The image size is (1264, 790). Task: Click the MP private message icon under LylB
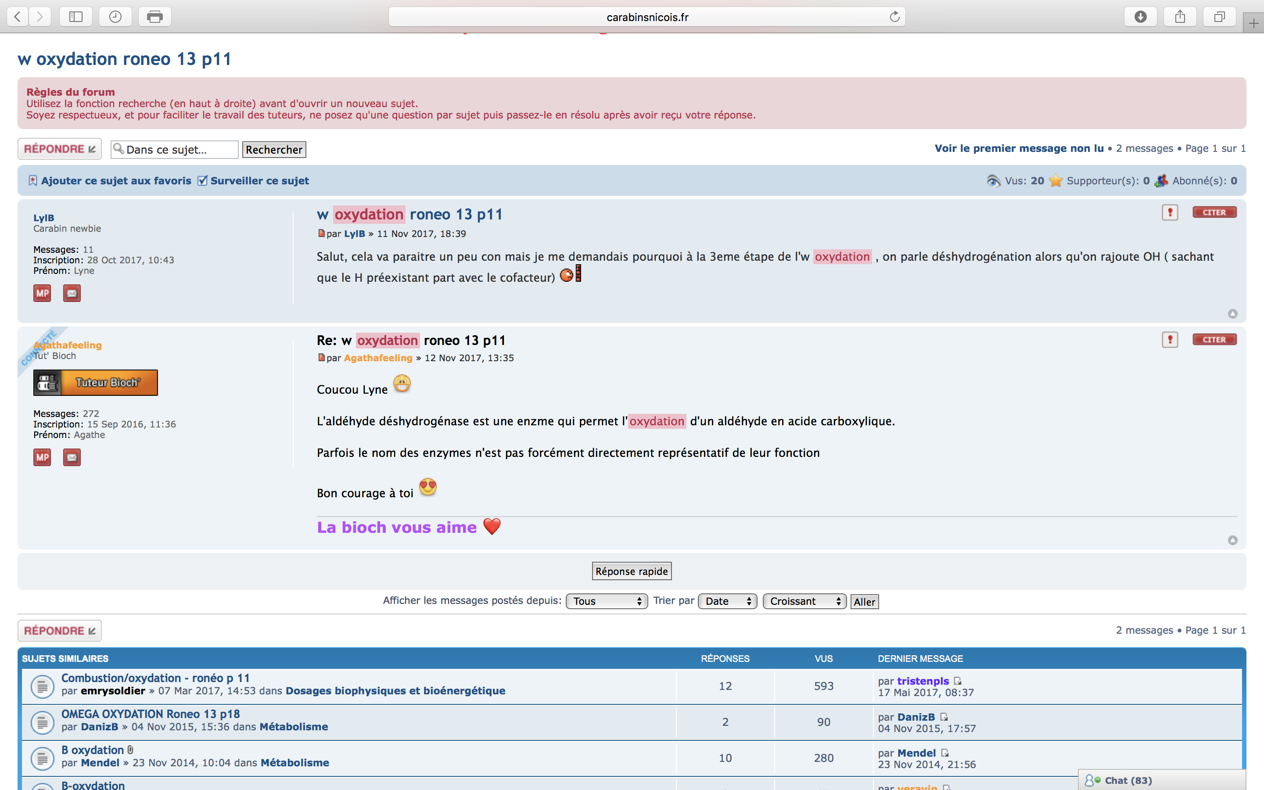point(42,293)
